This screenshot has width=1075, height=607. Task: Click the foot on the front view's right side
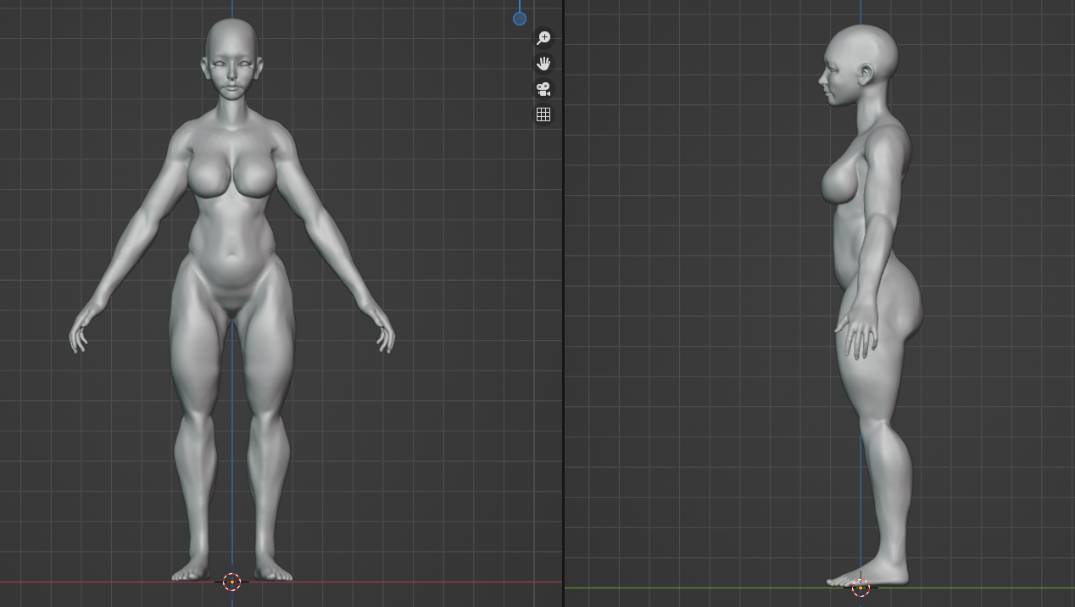coord(273,571)
